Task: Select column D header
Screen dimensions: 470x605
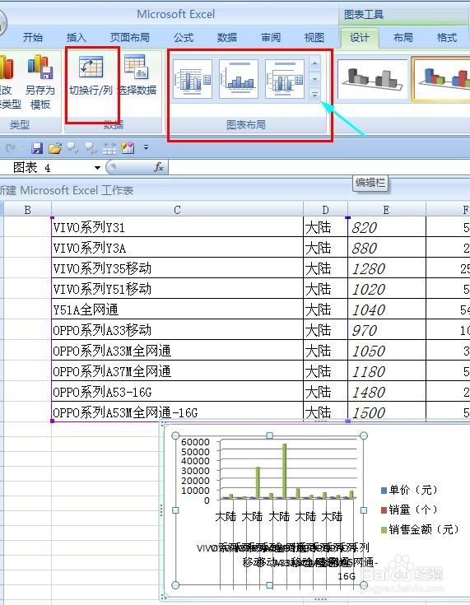Action: (325, 210)
